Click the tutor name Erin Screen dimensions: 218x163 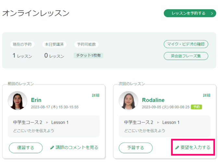36,100
